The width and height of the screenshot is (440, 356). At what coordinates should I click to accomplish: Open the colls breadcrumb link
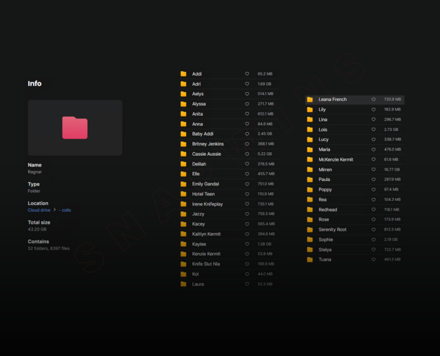pos(65,210)
